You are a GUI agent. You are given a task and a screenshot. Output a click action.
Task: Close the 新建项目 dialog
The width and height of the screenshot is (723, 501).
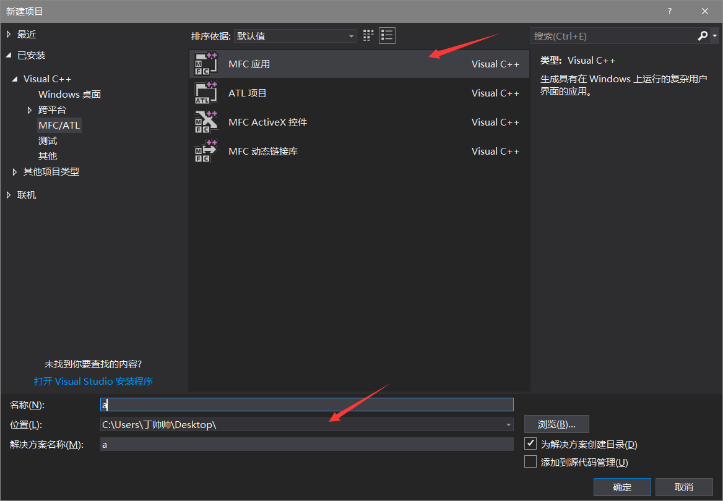(704, 11)
